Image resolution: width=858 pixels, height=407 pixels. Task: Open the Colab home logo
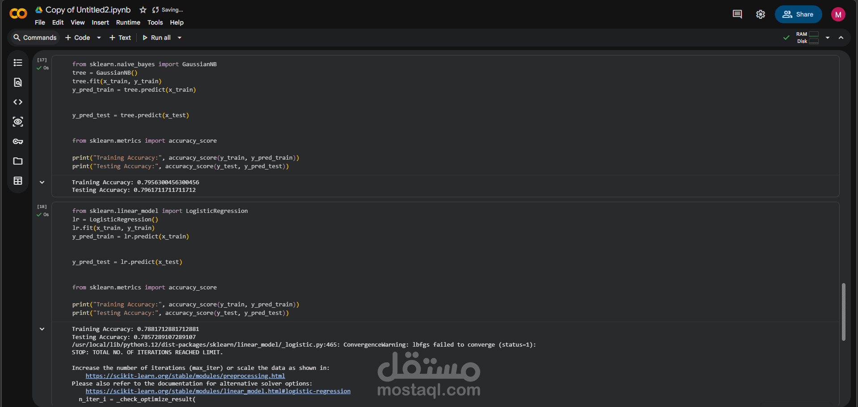18,14
